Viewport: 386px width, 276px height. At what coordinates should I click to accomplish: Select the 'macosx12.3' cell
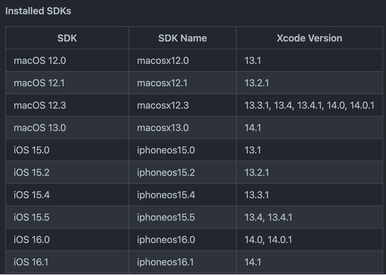(182, 105)
